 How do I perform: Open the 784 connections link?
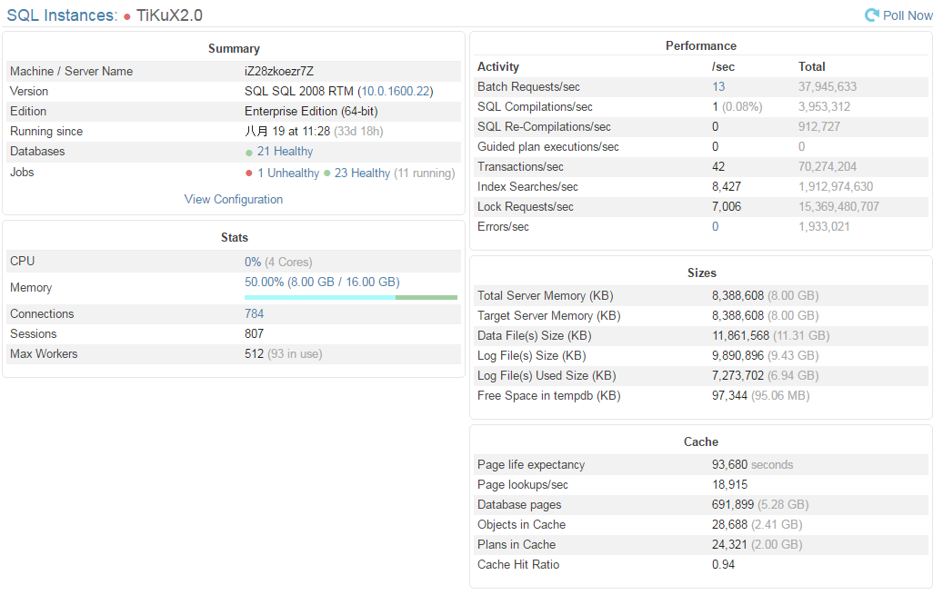tap(254, 313)
